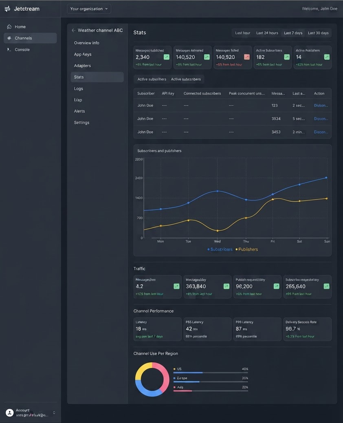This screenshot has height=423, width=343.
Task: Click trend icon on the 4.2 traffic card
Action: 177,286
